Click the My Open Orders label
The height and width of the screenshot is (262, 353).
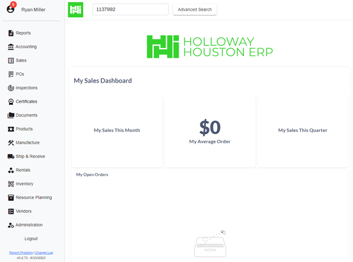[92, 175]
